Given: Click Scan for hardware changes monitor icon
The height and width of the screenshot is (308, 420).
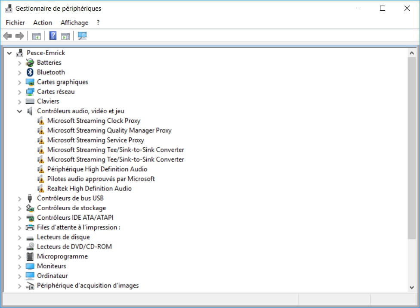Looking at the screenshot, I should pos(82,36).
